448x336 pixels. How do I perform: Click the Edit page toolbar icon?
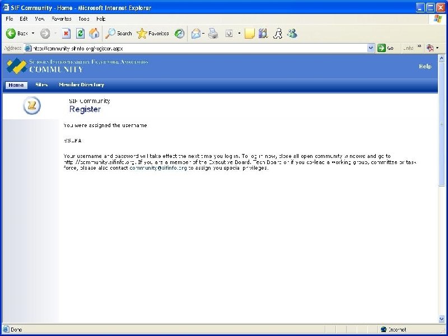click(x=229, y=34)
